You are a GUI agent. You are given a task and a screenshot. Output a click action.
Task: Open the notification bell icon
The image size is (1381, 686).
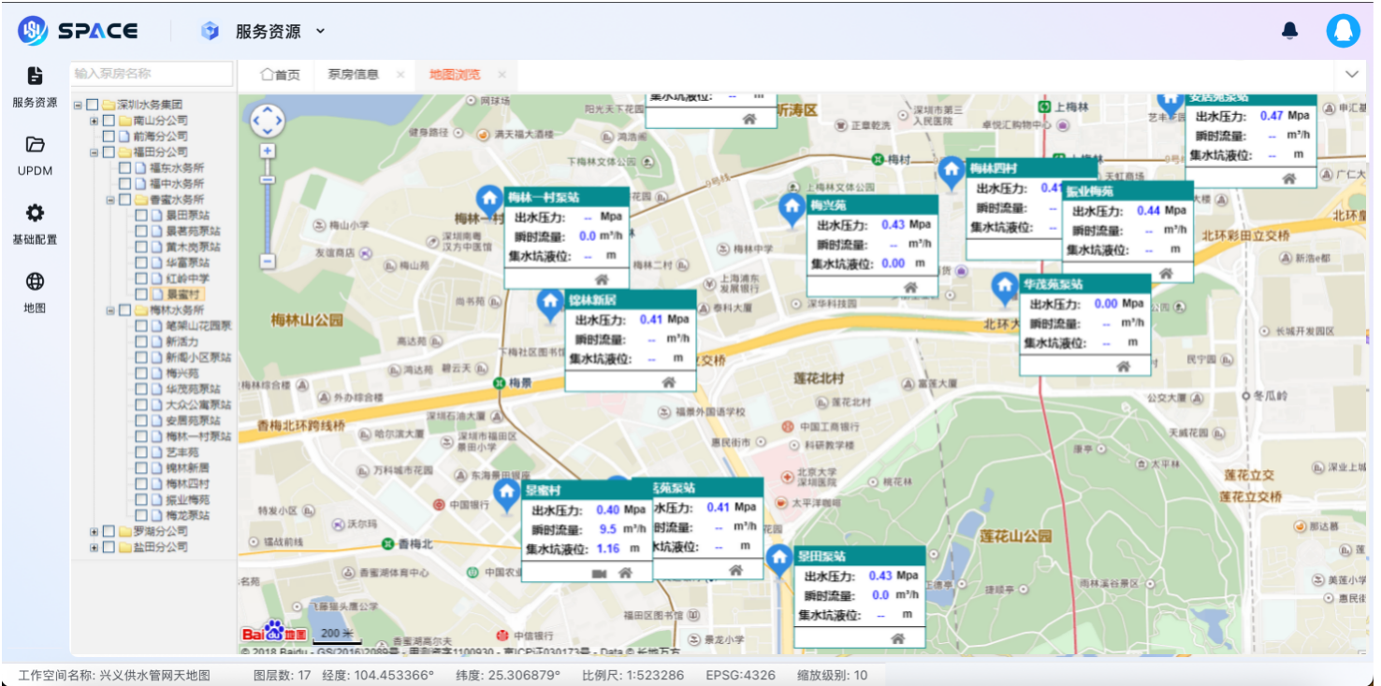click(1288, 29)
